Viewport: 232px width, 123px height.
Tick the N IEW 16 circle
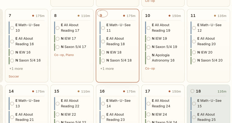(12, 52)
